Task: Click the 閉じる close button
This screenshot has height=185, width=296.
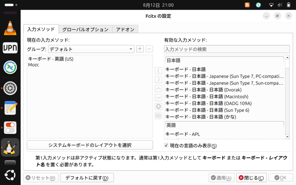Action: pos(251,178)
